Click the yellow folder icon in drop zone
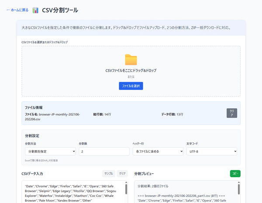The image size is (262, 203). click(x=131, y=60)
